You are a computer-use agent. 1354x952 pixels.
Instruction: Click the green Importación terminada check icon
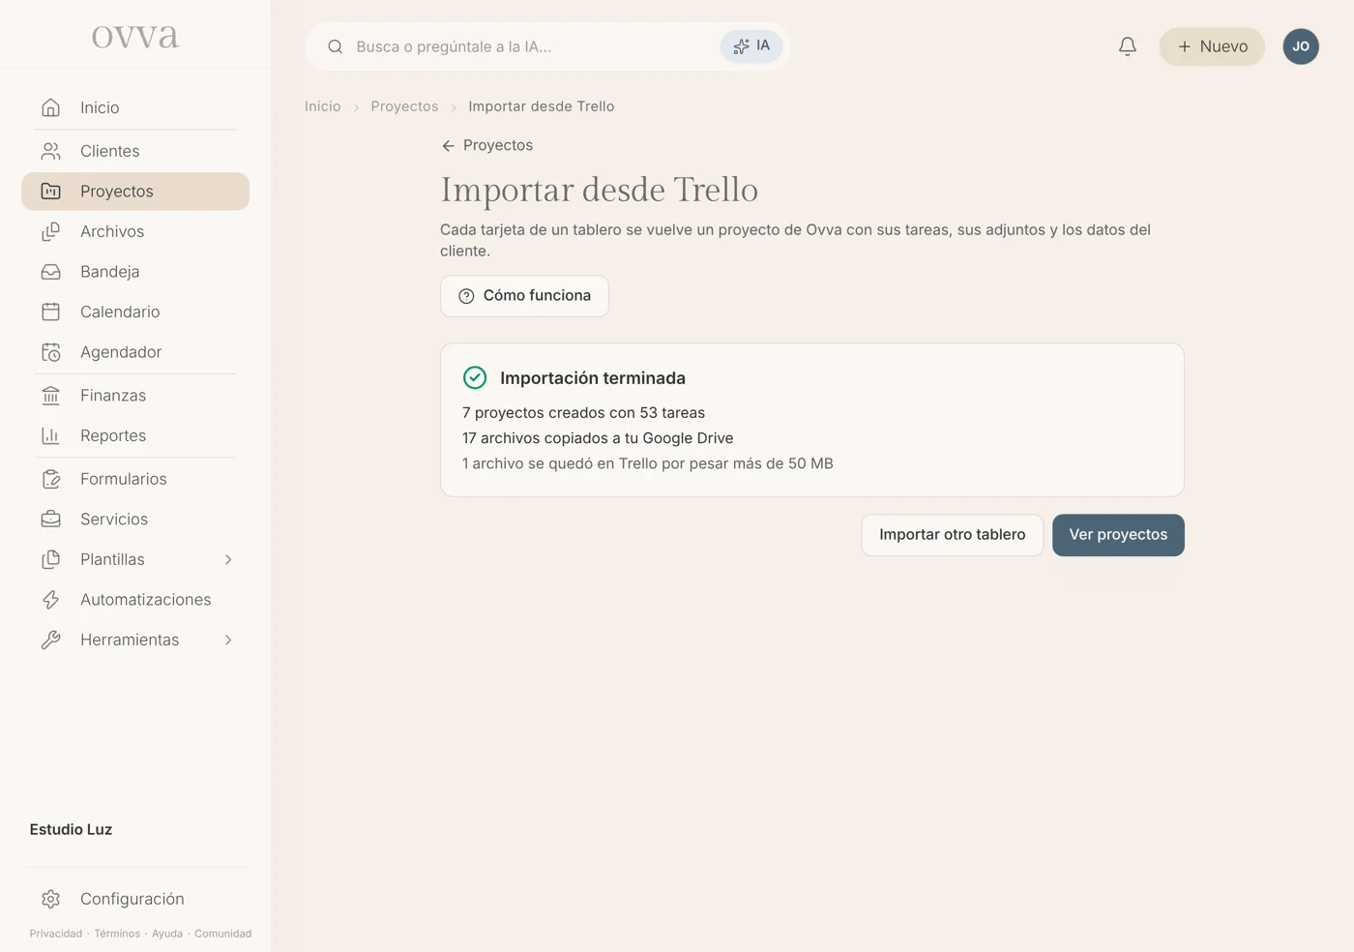pos(475,377)
